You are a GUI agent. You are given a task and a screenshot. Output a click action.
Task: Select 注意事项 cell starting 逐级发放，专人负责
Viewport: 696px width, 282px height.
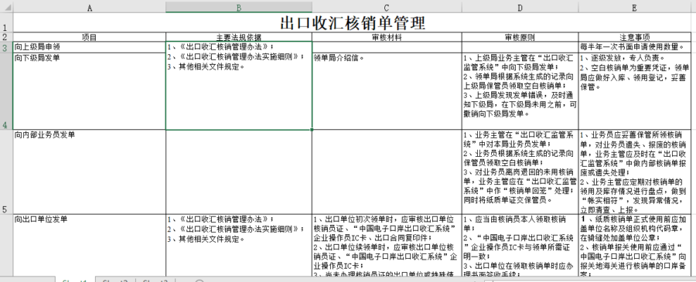tap(635, 91)
